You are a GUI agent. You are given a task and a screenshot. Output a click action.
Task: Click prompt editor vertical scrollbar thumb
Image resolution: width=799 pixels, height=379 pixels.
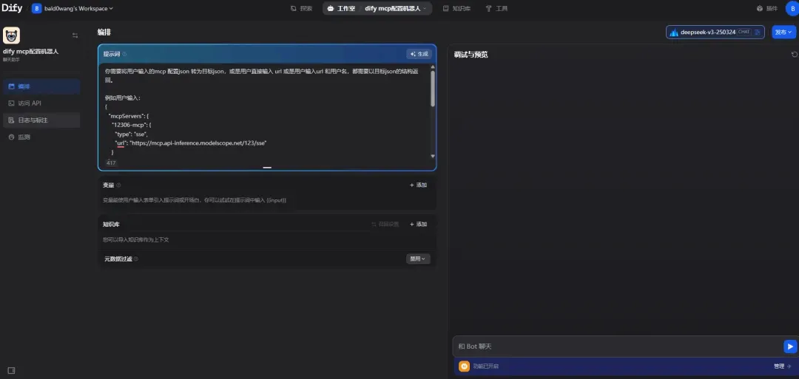[433, 89]
